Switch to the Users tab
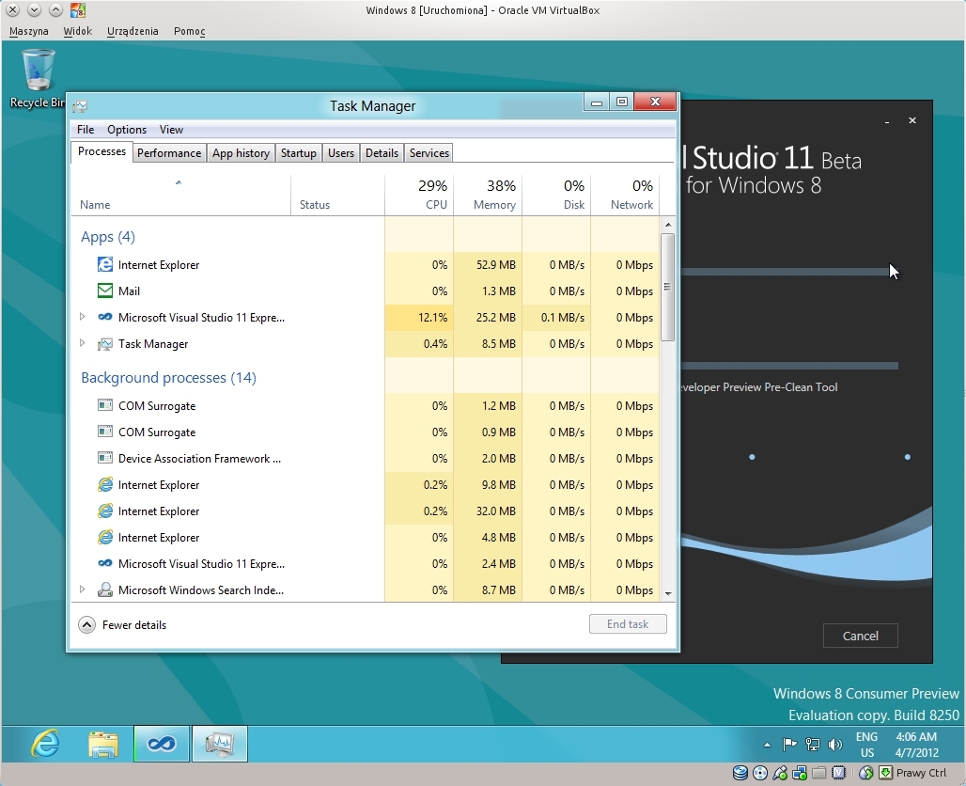The image size is (966, 786). pyautogui.click(x=341, y=153)
